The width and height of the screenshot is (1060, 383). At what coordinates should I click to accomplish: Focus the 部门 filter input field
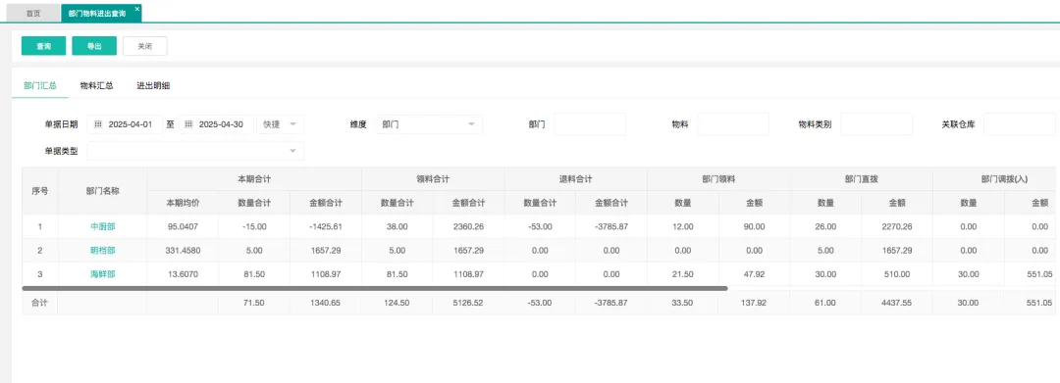[x=590, y=124]
